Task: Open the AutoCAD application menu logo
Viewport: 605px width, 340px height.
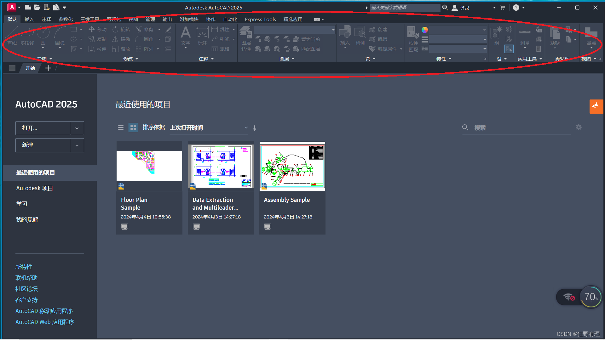Action: pos(12,7)
